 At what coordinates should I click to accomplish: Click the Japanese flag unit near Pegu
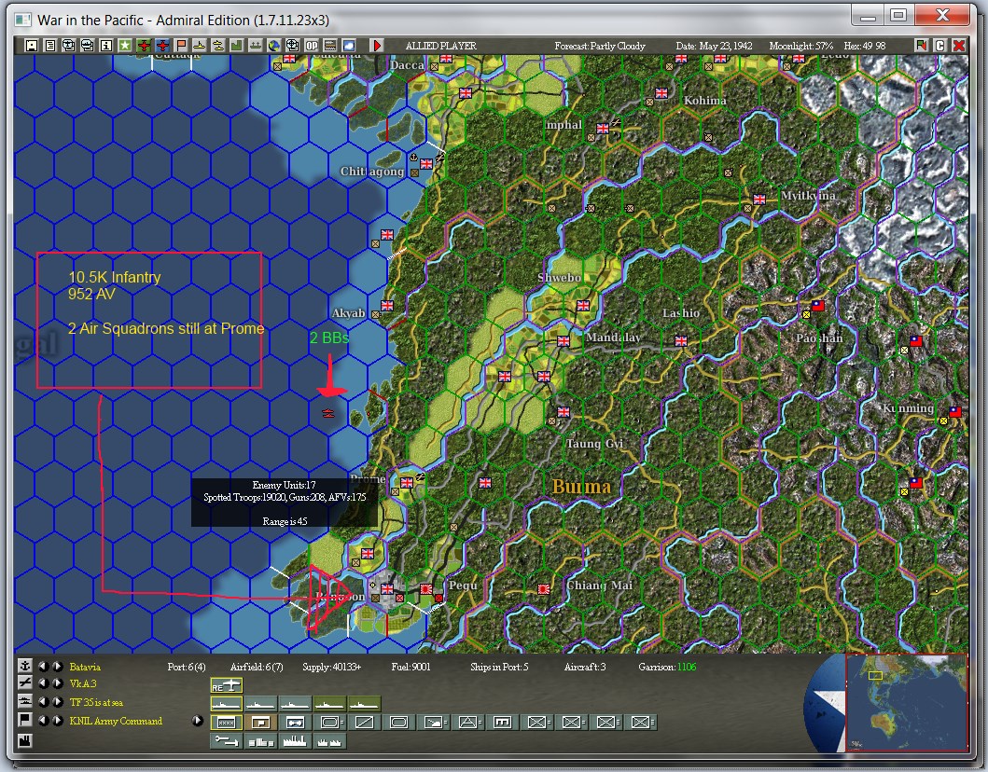point(426,588)
